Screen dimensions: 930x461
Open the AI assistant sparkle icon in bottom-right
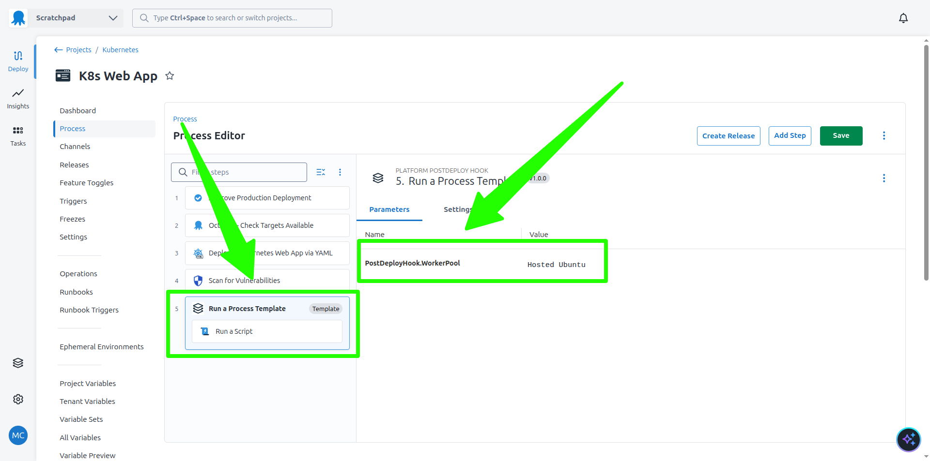pyautogui.click(x=909, y=439)
